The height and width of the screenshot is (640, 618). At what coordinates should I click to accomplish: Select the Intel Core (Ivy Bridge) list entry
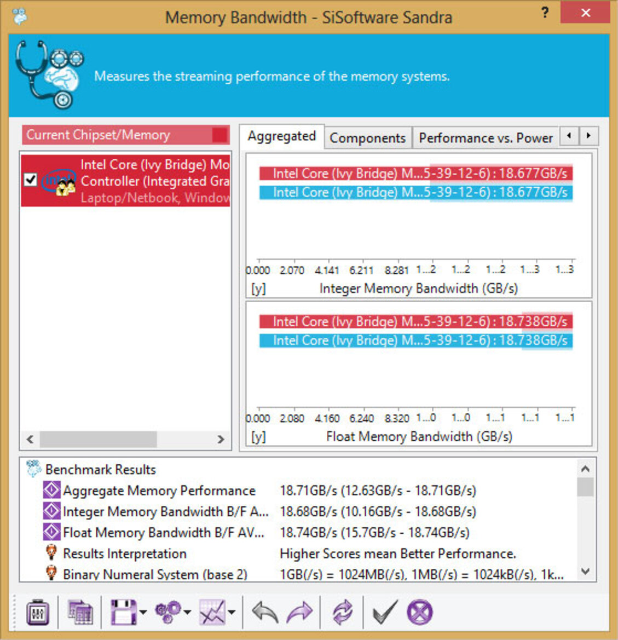(126, 181)
